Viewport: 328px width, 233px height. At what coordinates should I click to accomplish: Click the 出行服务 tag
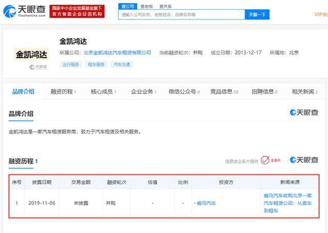(x=71, y=65)
